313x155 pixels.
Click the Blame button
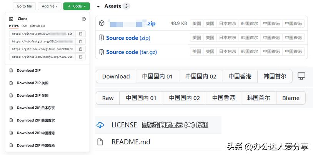tap(291, 98)
